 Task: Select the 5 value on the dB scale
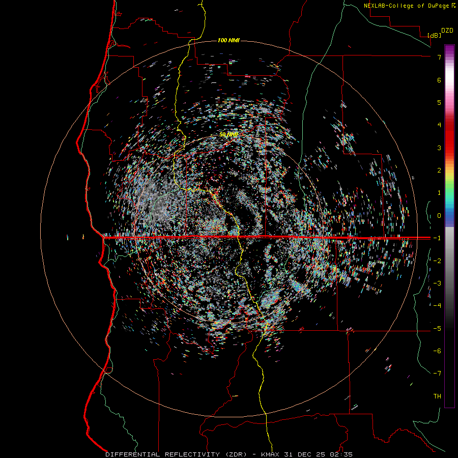(439, 102)
